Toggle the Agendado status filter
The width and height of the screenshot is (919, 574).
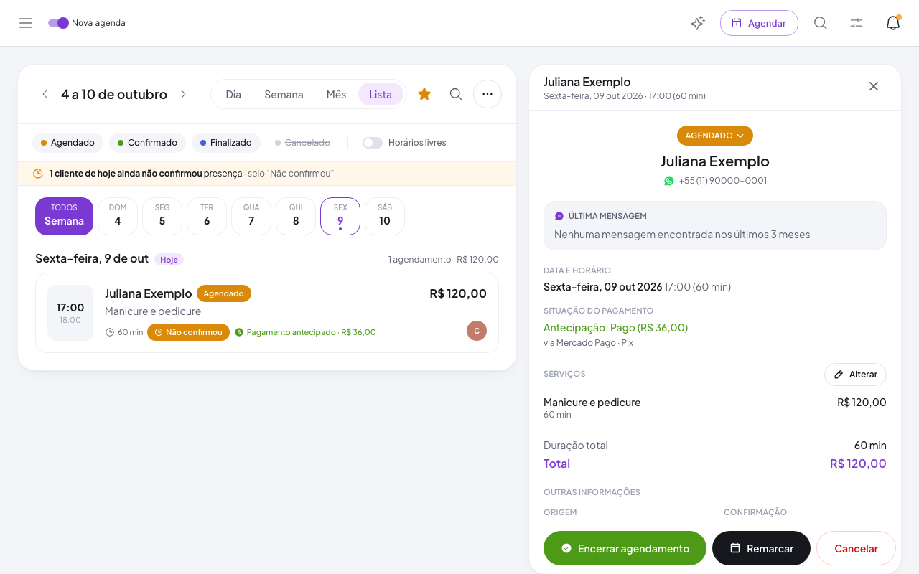(67, 143)
